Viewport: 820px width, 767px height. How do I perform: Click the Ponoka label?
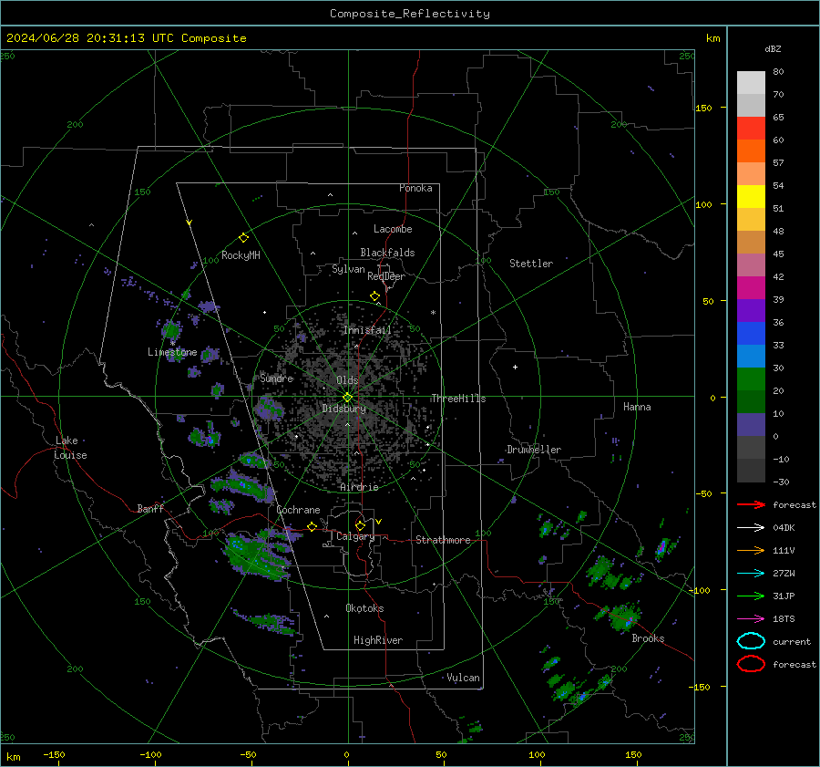point(415,189)
